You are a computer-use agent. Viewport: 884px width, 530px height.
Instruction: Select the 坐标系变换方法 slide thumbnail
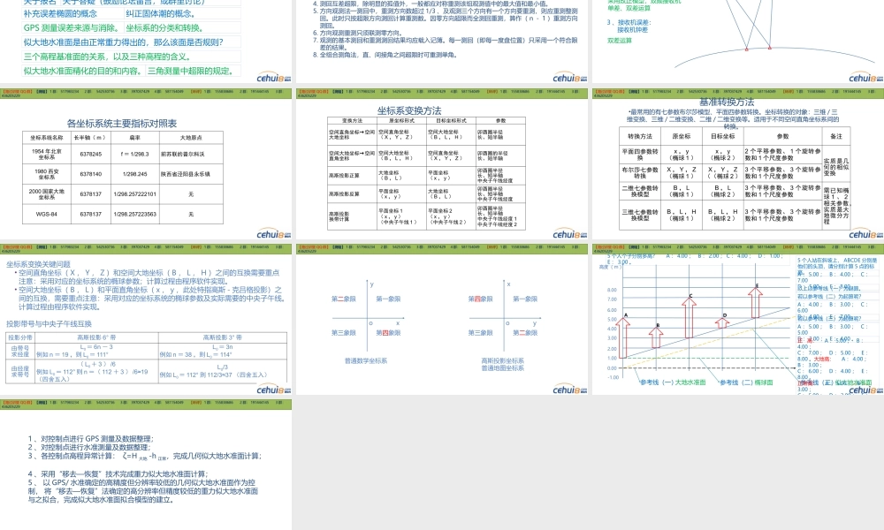coord(442,168)
